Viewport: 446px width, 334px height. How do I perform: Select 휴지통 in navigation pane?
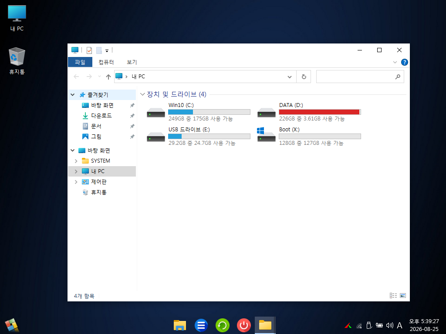[98, 192]
